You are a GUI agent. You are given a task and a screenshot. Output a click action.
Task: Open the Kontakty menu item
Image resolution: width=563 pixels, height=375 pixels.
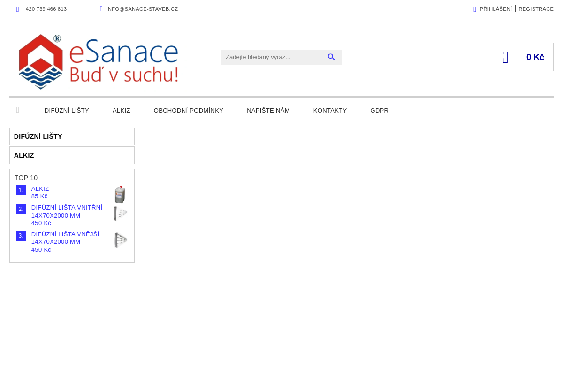[x=330, y=111]
